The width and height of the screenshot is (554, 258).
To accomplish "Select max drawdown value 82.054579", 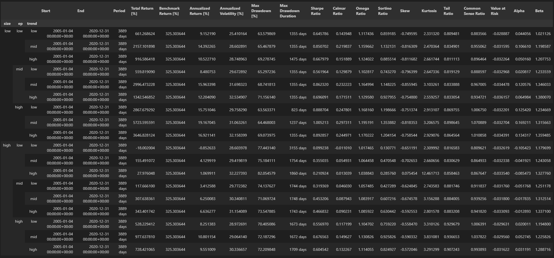I will point(266,173).
